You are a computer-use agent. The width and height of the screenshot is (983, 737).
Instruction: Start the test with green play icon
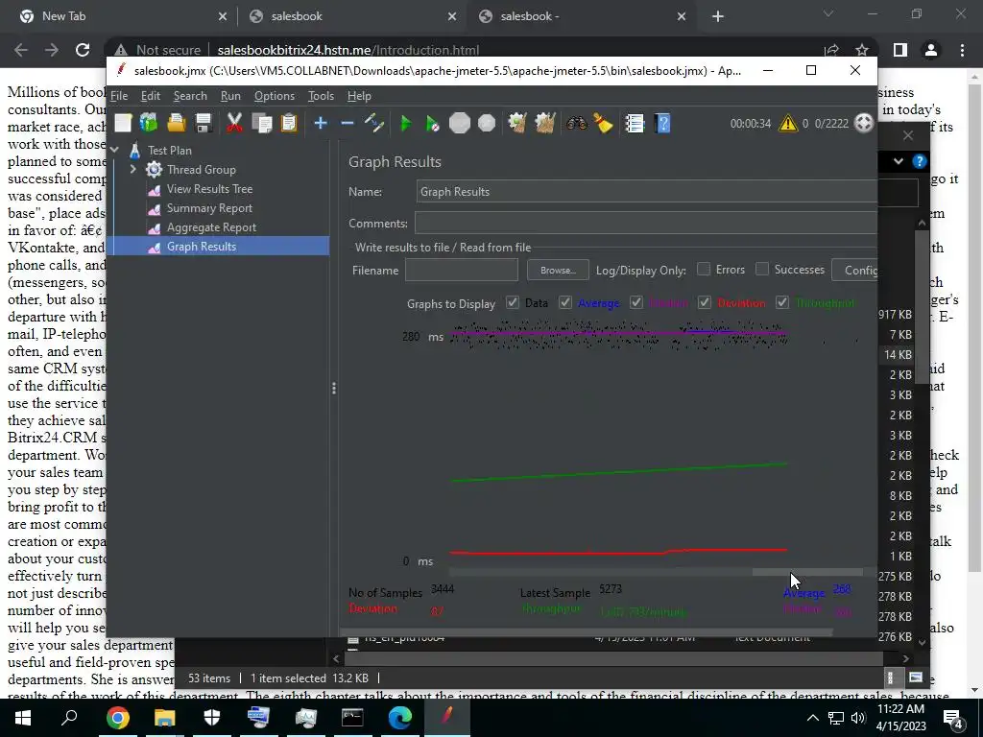[x=406, y=123]
